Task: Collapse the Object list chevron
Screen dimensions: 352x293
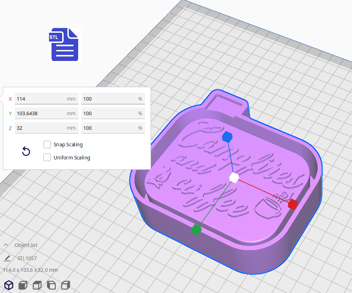Action: coord(6,245)
